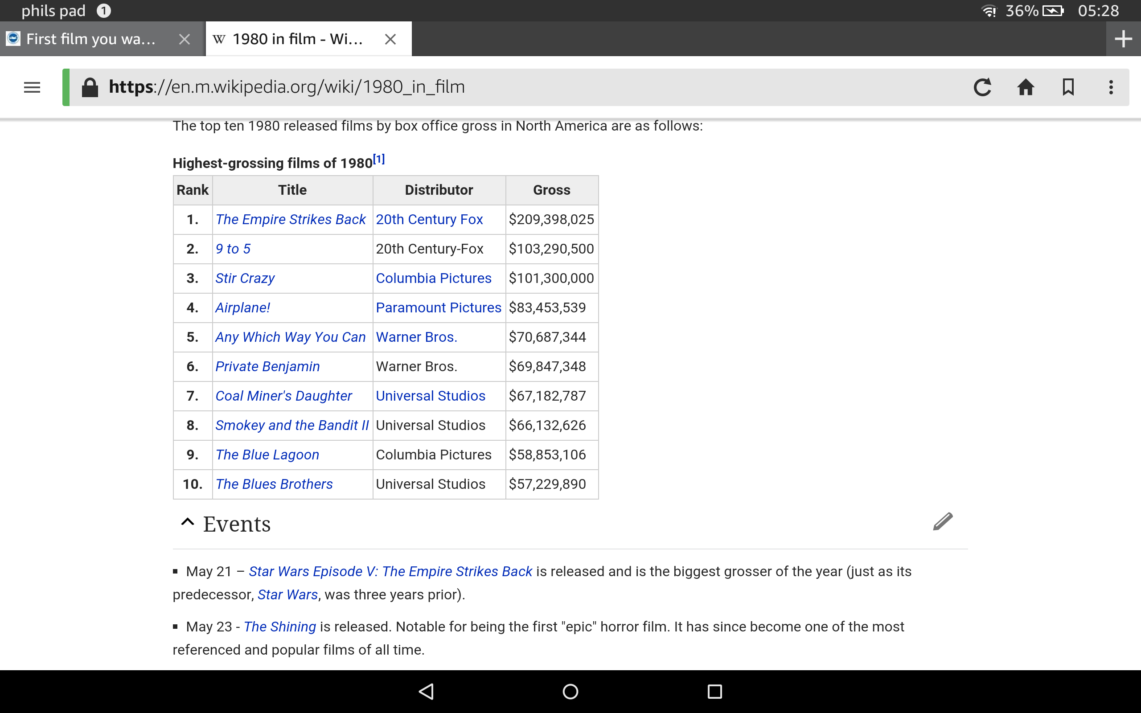Reload the Wikipedia page
Image resolution: width=1141 pixels, height=713 pixels.
coord(983,87)
